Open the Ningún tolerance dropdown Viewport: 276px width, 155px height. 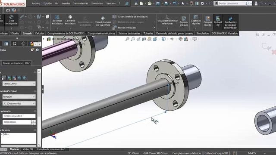[x=19, y=96]
